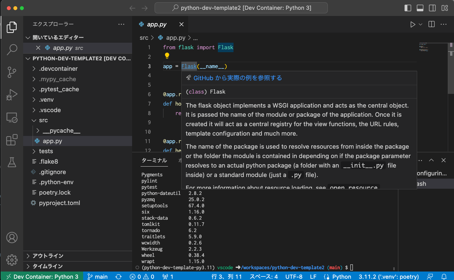Expand the __pycache__ folder
The image size is (454, 280).
[78, 131]
